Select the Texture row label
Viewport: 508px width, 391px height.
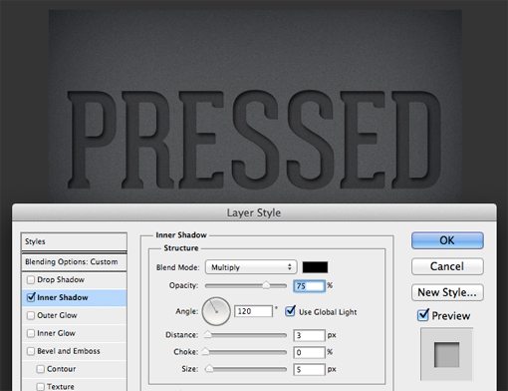click(61, 387)
